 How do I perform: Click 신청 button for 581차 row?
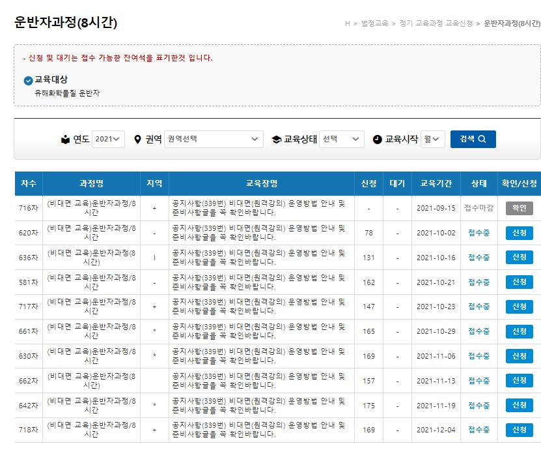(x=520, y=282)
